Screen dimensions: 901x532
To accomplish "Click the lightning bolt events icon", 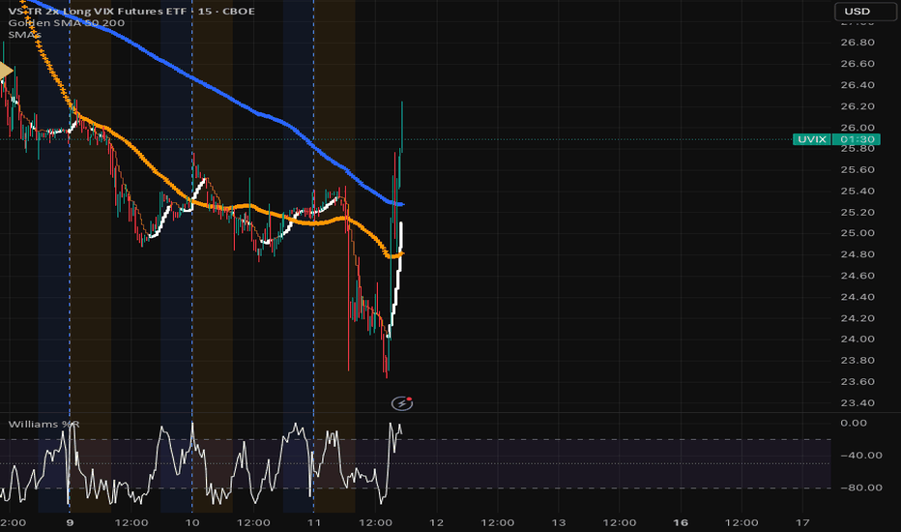I will 401,403.
